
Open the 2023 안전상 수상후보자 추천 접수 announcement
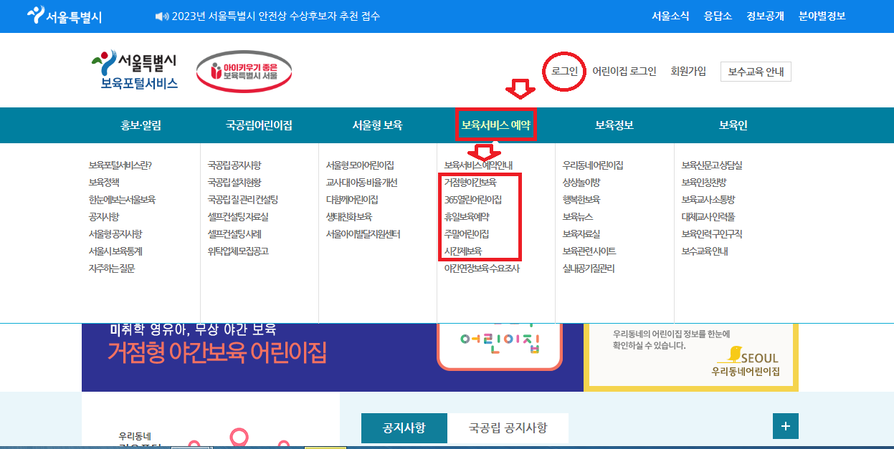point(275,16)
